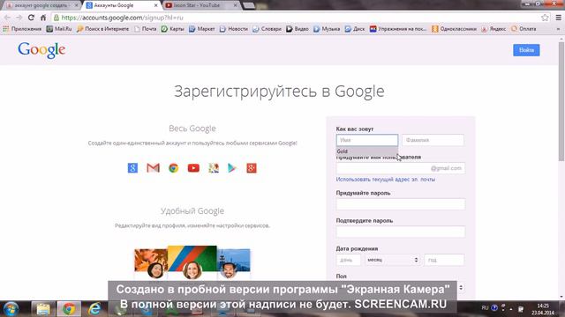Open the Упражнения на пок... bookmark
The width and height of the screenshot is (565, 317).
point(398,29)
